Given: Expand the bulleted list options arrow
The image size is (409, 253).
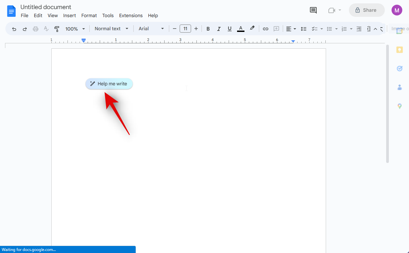Looking at the screenshot, I should [336, 29].
